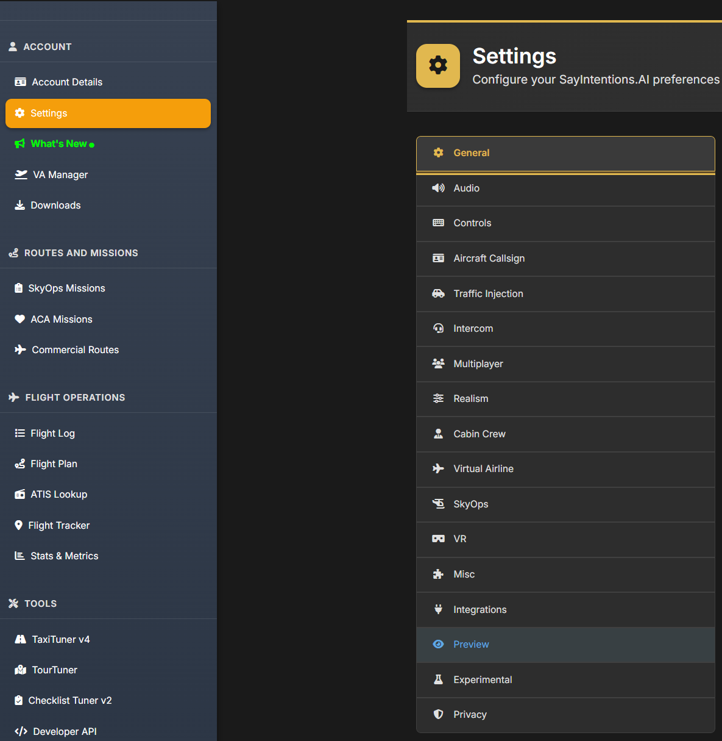
Task: Open the General settings tab
Action: [x=565, y=154]
